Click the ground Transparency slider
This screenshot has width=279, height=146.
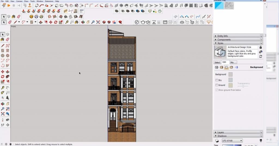(x=243, y=86)
